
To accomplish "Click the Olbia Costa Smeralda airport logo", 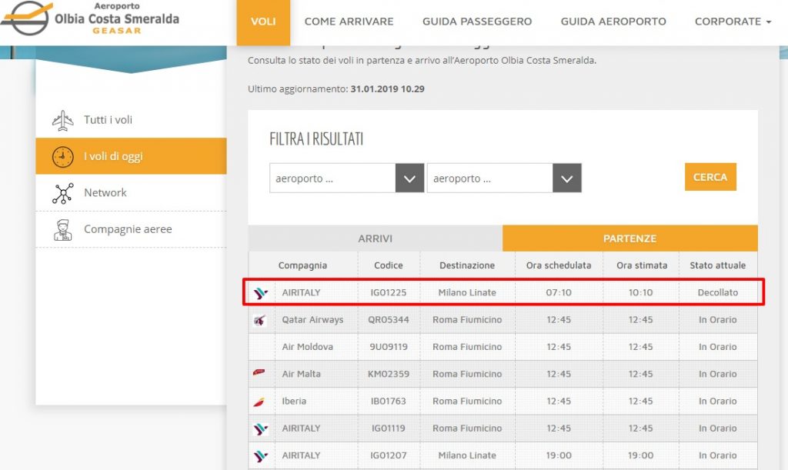I will point(91,18).
